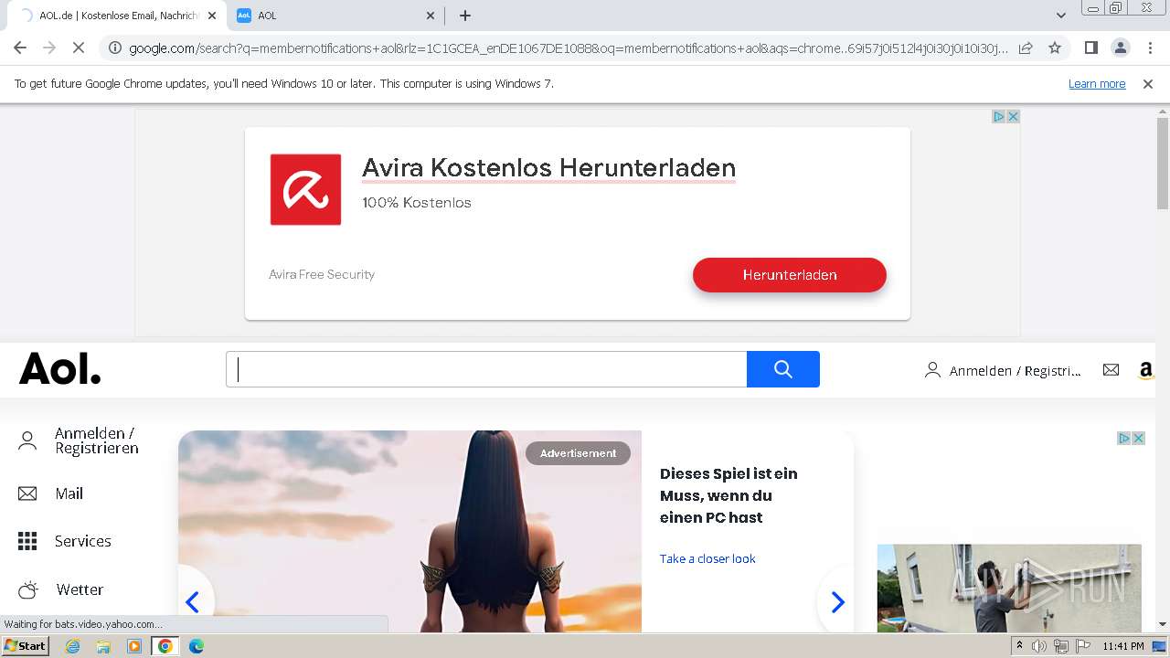
Task: Dismiss the Chrome update notification bar
Action: pyautogui.click(x=1148, y=83)
